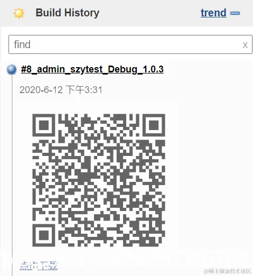Click the QR code's top-left finder square
Screen dimensions: 253x276
click(x=44, y=125)
